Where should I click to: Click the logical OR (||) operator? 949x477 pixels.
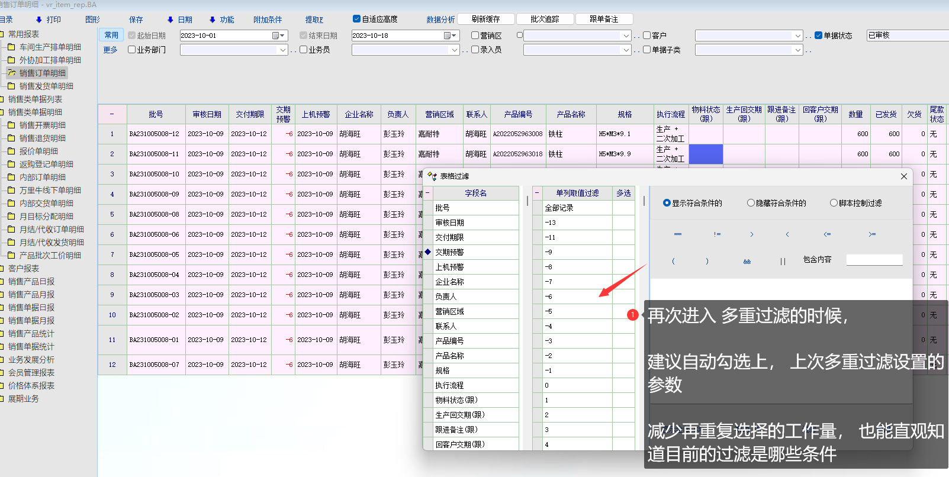(x=783, y=261)
